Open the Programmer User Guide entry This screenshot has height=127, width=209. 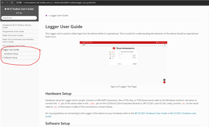13,31
